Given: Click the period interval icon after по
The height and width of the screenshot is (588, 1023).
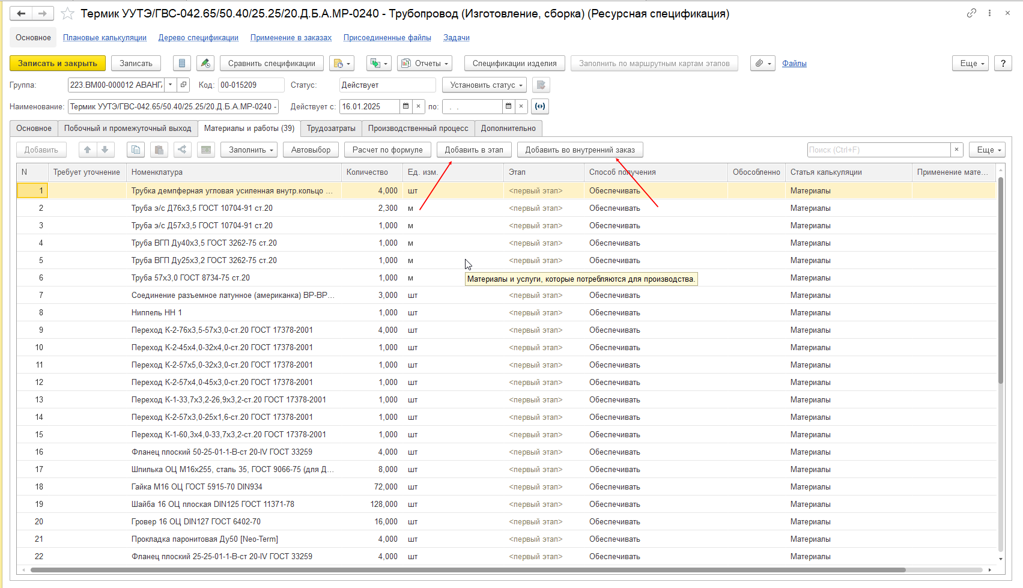Looking at the screenshot, I should click(x=540, y=106).
